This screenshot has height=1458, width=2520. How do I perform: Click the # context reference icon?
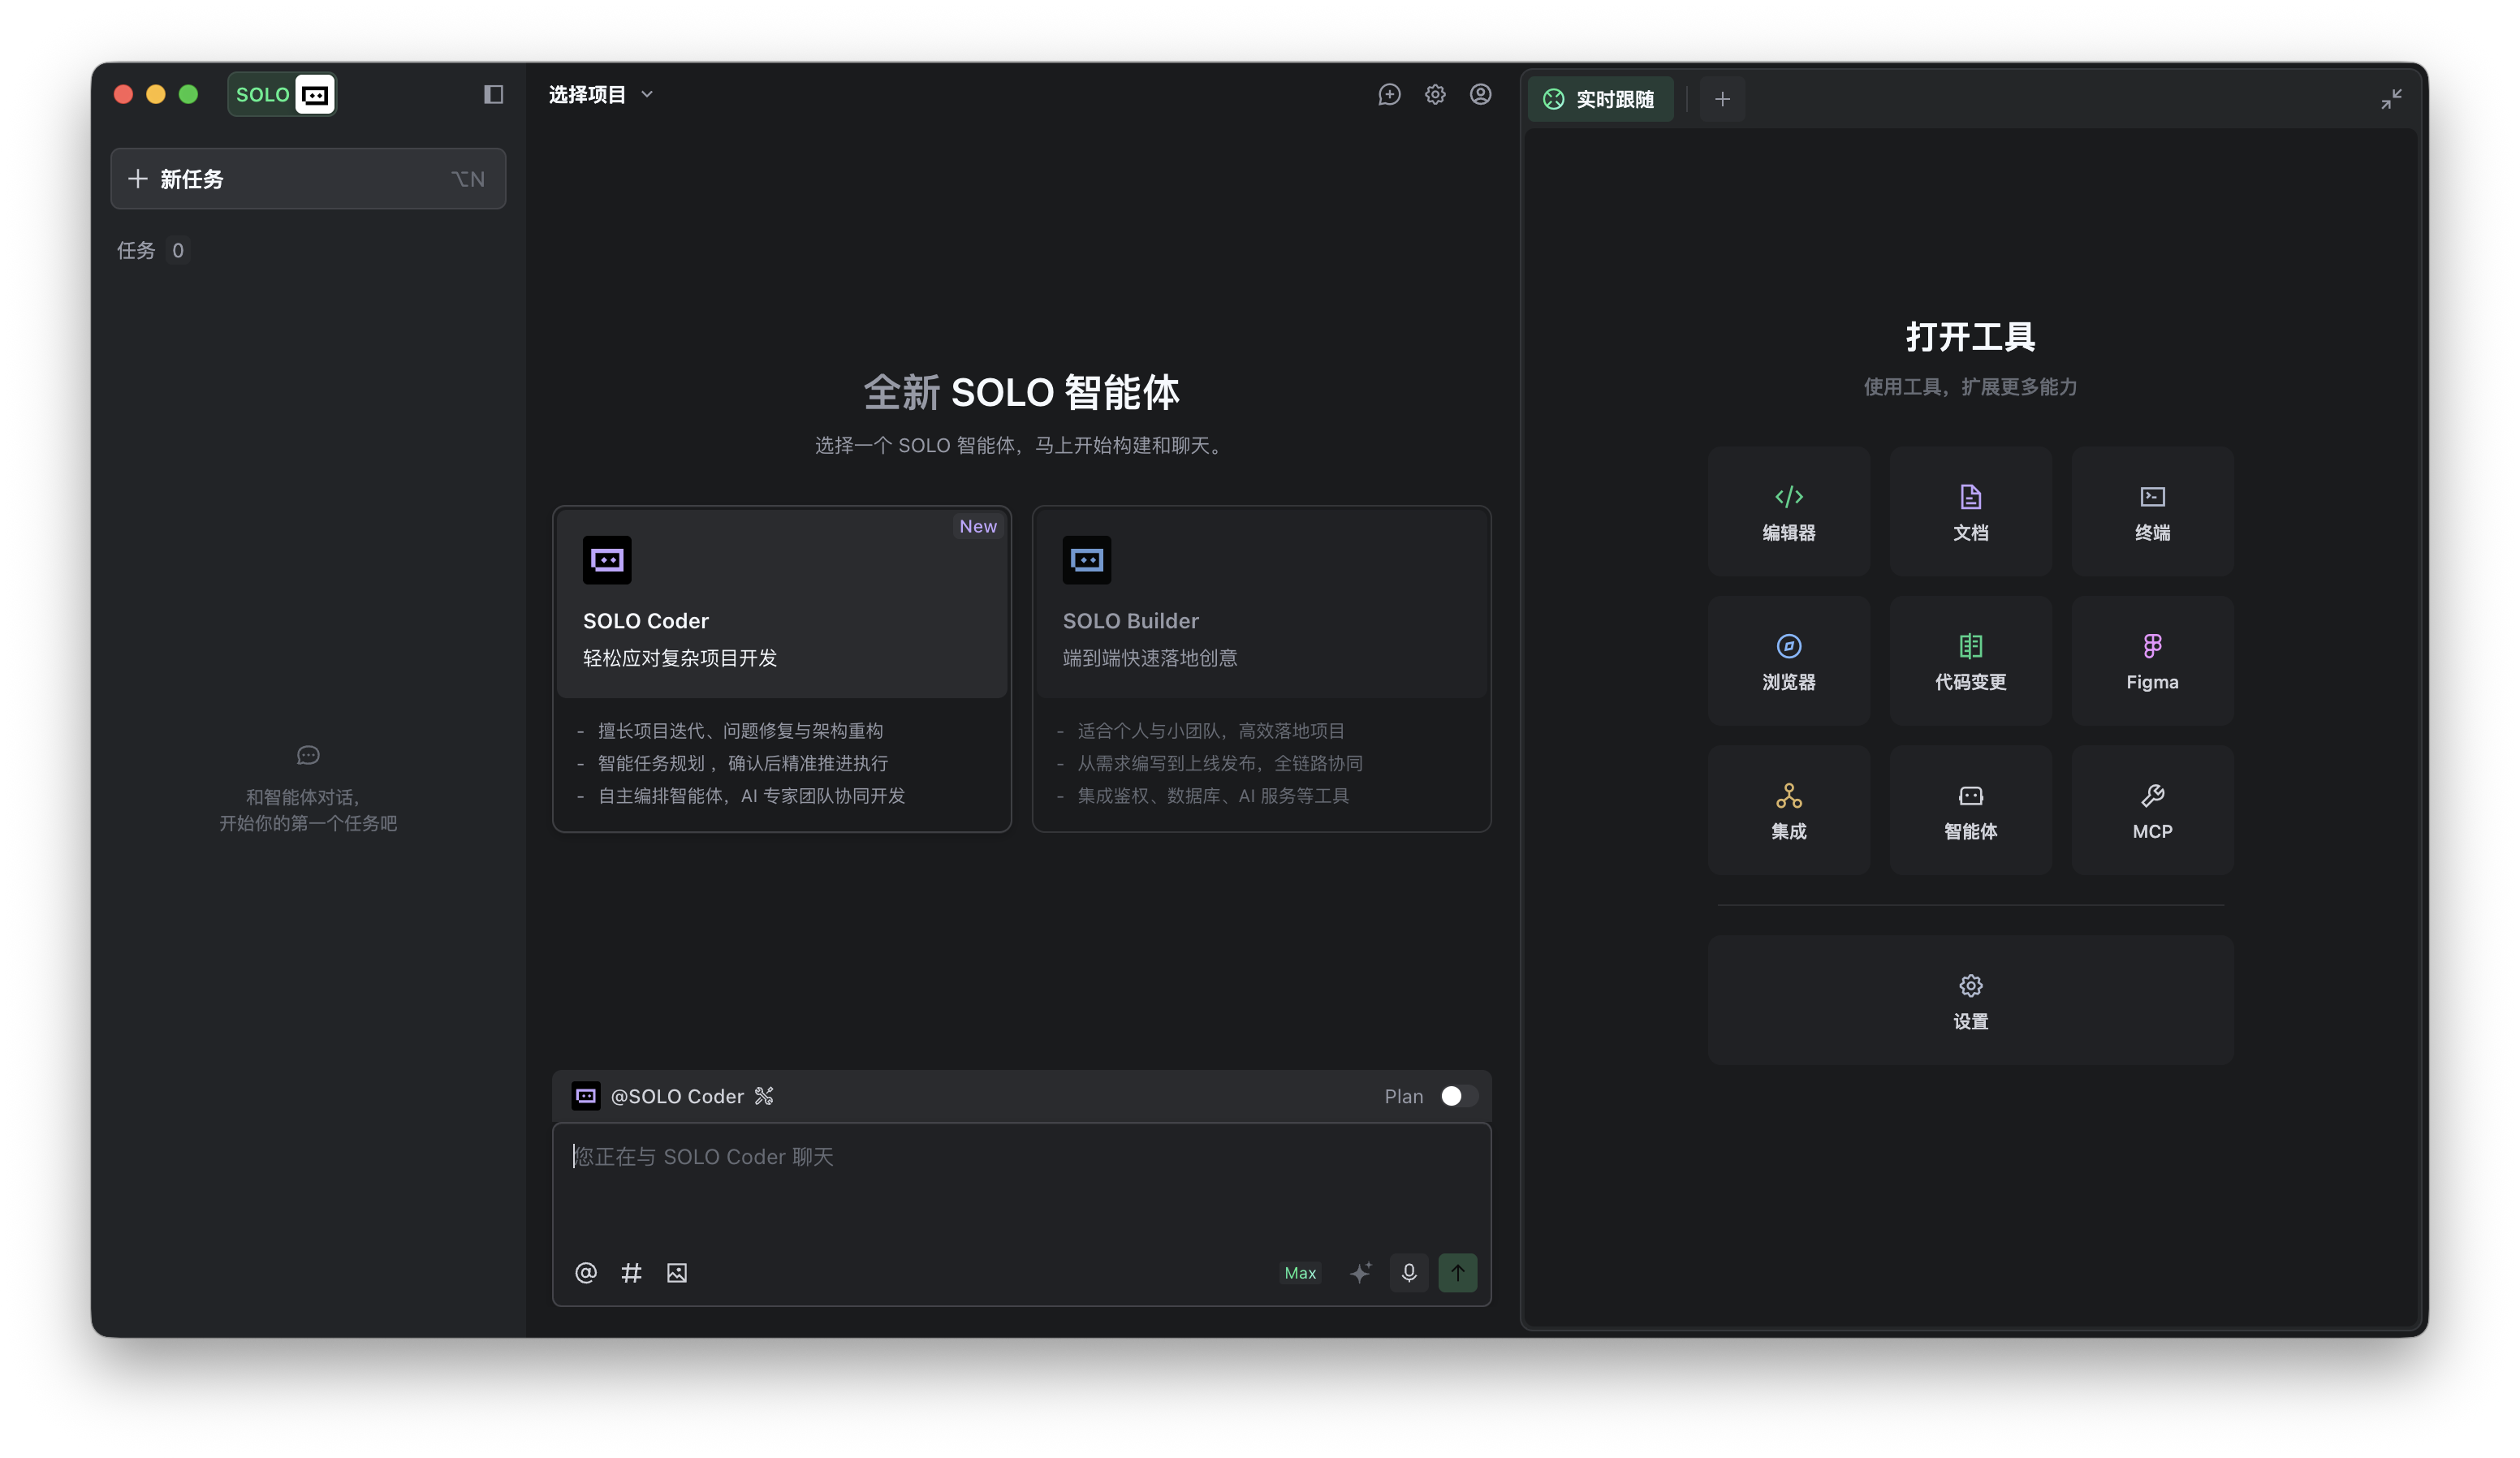point(631,1273)
